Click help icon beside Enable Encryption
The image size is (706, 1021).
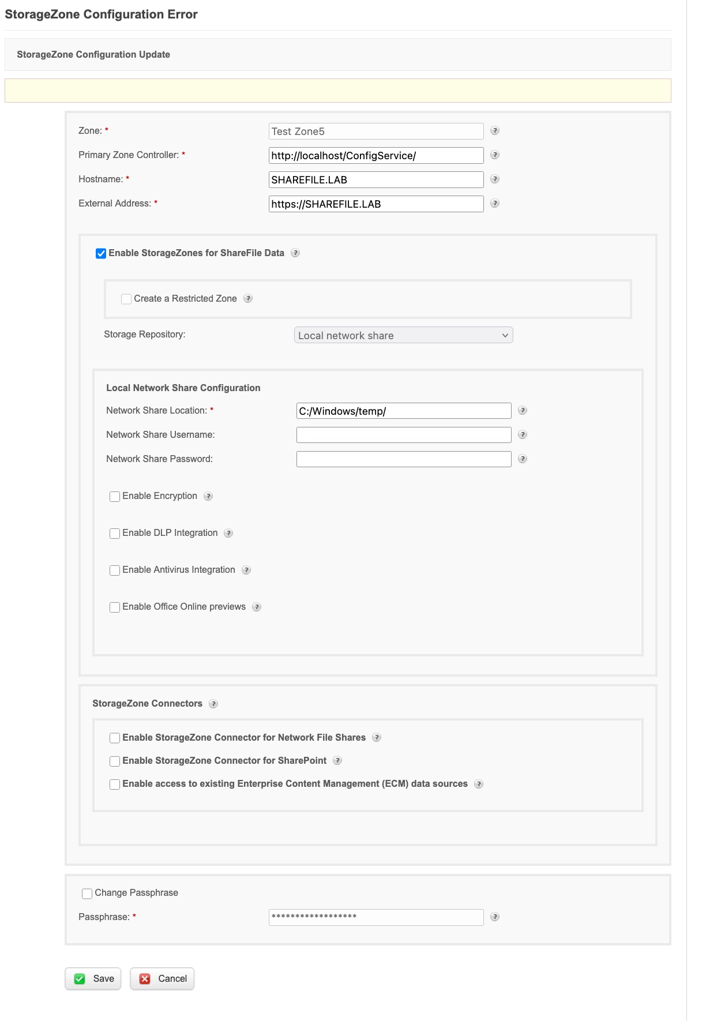coord(209,496)
